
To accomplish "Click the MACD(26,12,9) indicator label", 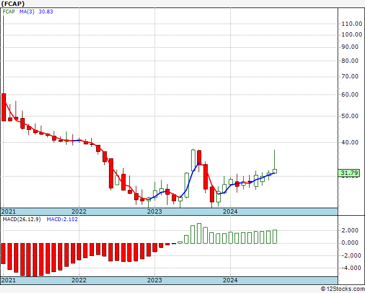I will [21, 219].
